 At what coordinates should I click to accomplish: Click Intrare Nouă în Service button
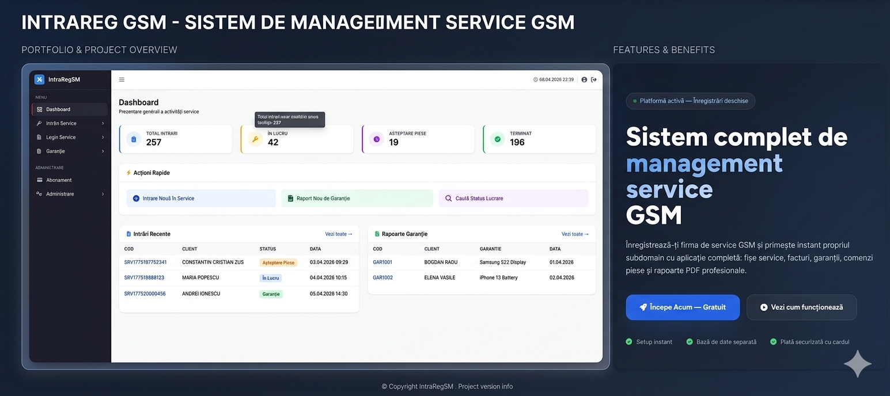pos(200,199)
